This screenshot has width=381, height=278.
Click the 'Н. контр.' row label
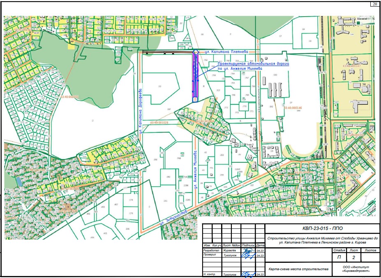click(x=210, y=274)
